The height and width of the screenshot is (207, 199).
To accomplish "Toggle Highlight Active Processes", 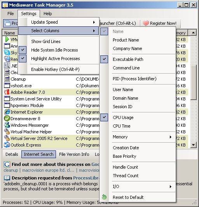I will point(58,59).
